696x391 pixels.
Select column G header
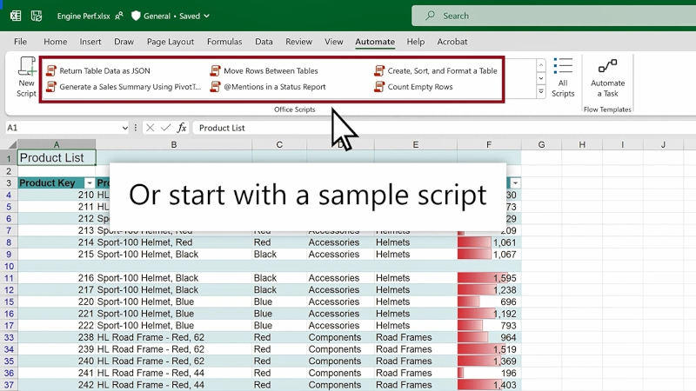tap(541, 144)
